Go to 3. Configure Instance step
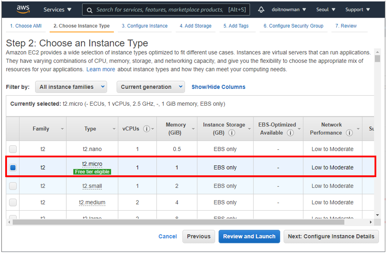 [145, 26]
